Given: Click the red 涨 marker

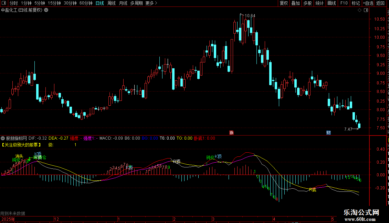Looking at the screenshot, I should (x=231, y=133).
